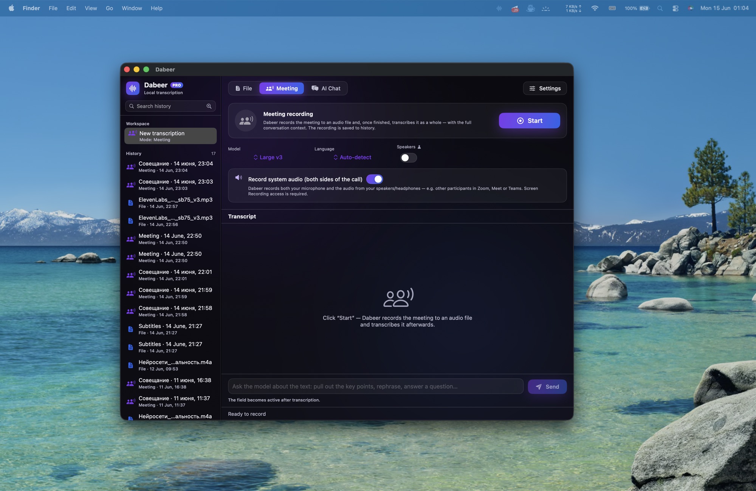This screenshot has height=491, width=756.
Task: Click the Dabeer waveform logo icon
Action: [133, 88]
